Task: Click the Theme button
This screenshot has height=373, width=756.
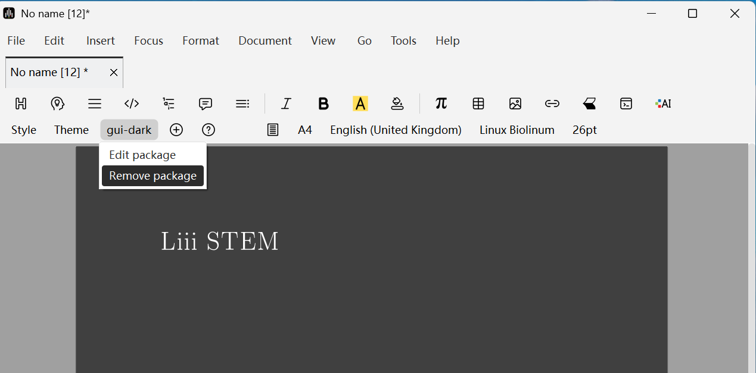Action: pyautogui.click(x=71, y=130)
